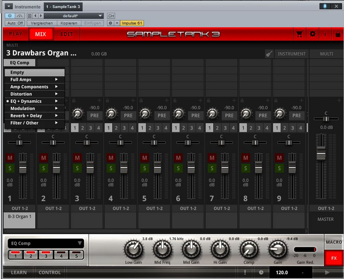
Task: Click the MULTI button at top right
Action: pyautogui.click(x=326, y=54)
